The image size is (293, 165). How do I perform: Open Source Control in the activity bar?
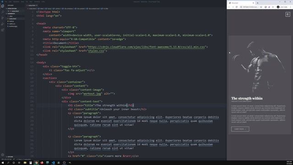tap(3, 18)
